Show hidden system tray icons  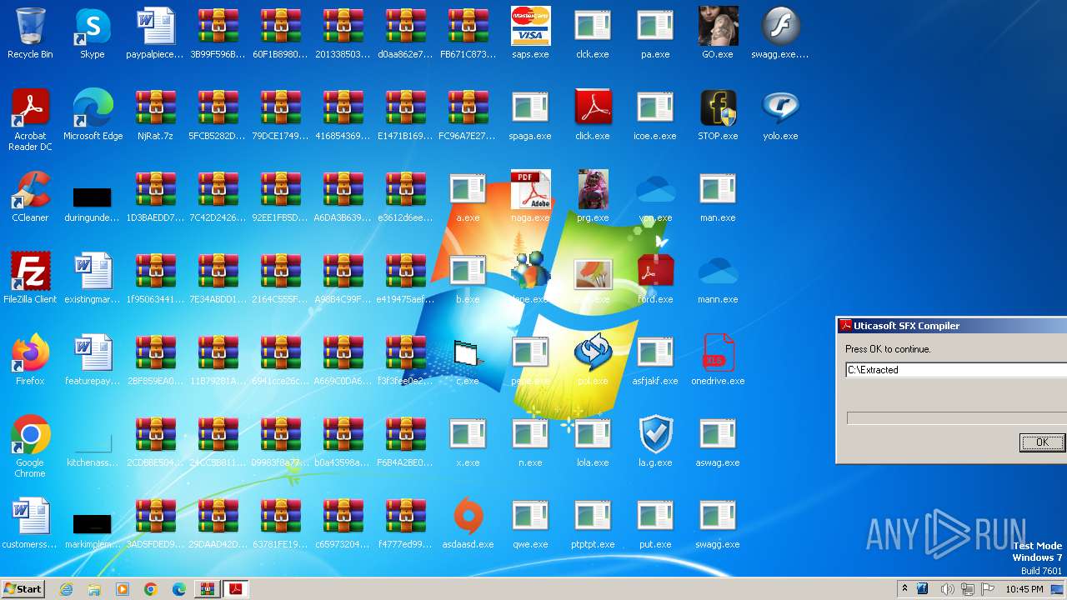(x=904, y=588)
